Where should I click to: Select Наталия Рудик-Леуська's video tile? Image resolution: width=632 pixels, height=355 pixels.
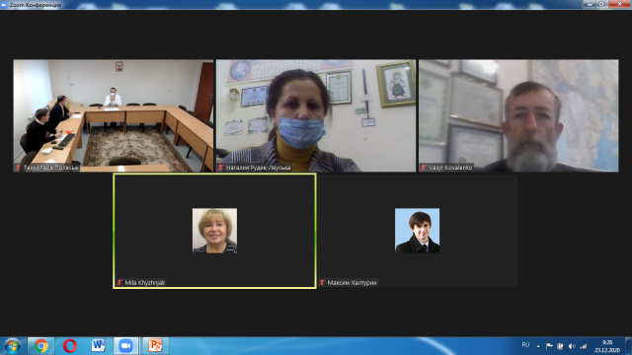click(x=316, y=116)
